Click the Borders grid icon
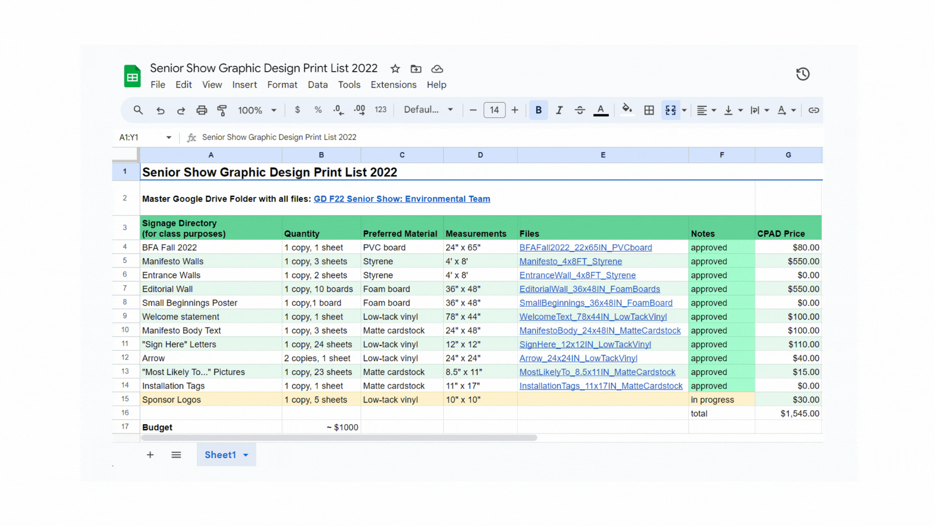935x526 pixels. [649, 110]
